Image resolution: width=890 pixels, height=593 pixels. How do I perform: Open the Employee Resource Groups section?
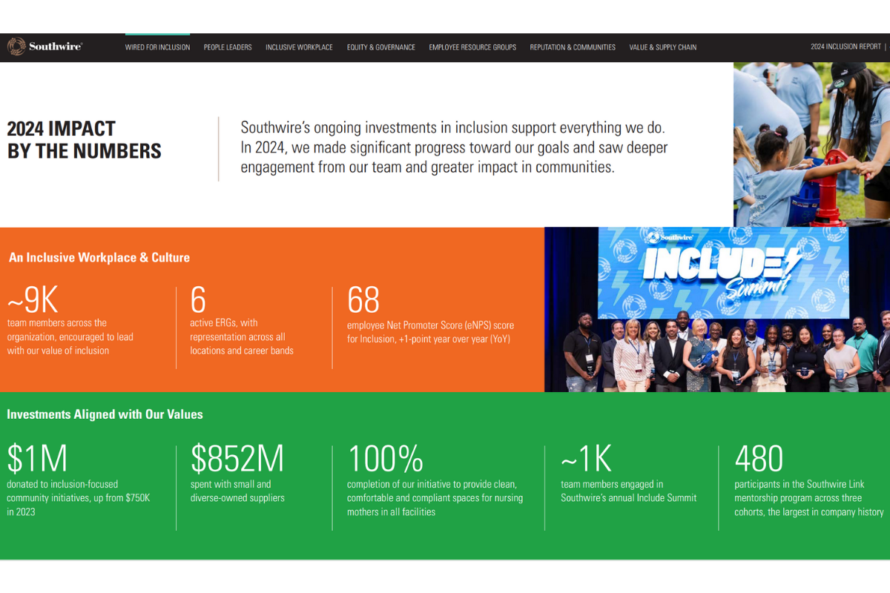(472, 47)
